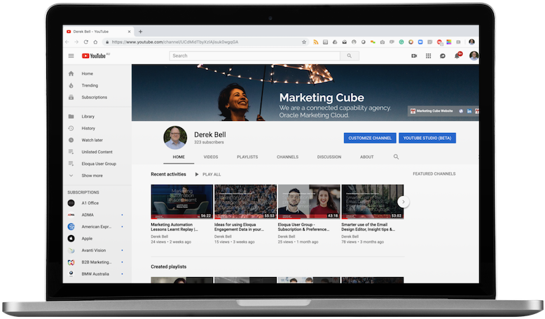This screenshot has width=545, height=319.
Task: Open the Marketing Cube Website banner link
Action: [432, 111]
